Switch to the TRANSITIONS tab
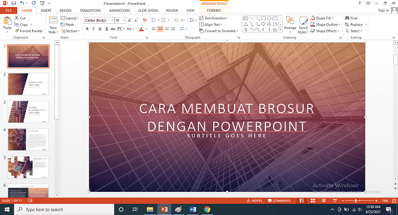 pos(91,11)
